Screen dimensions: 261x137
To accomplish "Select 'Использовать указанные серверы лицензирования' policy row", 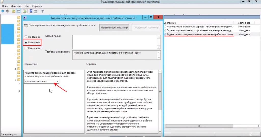I will 200,26.
